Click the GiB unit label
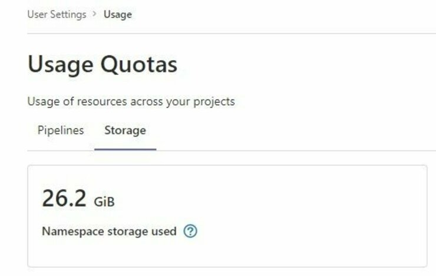The width and height of the screenshot is (436, 276). click(104, 202)
